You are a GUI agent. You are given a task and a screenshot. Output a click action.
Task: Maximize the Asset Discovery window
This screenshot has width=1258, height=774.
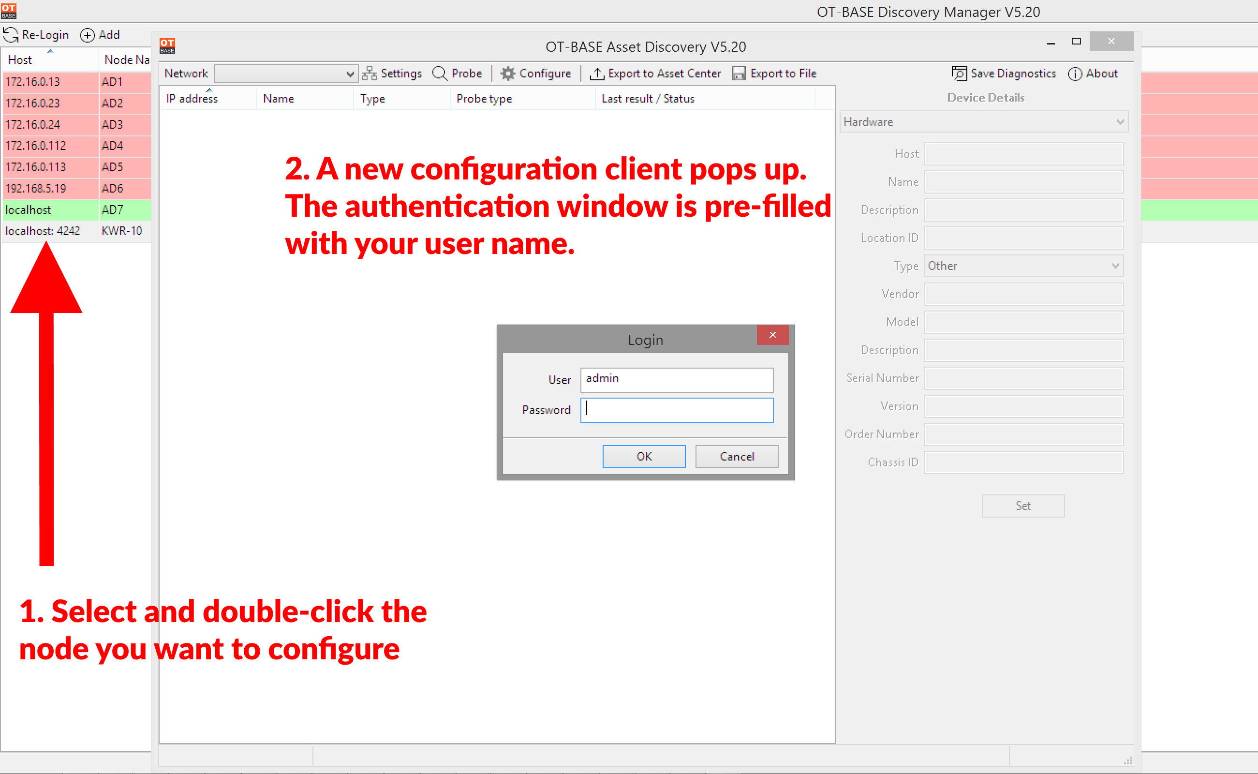tap(1076, 42)
